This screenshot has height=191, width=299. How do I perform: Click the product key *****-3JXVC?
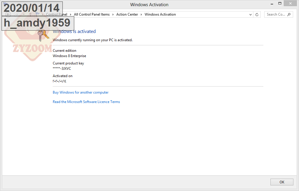click(62, 69)
